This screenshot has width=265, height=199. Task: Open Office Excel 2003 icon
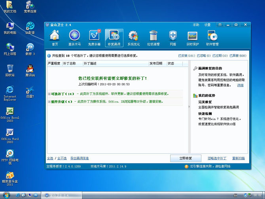(x=10, y=115)
